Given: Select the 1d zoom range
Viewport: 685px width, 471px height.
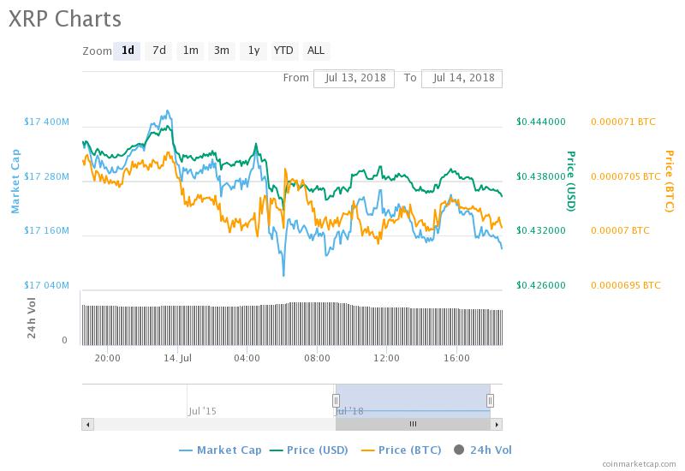Looking at the screenshot, I should [127, 51].
